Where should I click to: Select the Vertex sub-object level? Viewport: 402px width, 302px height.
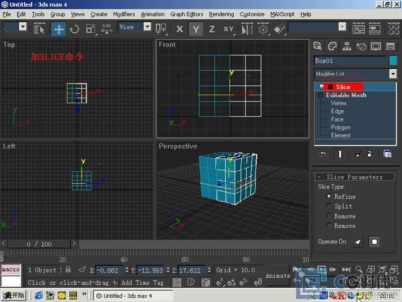pyautogui.click(x=338, y=103)
